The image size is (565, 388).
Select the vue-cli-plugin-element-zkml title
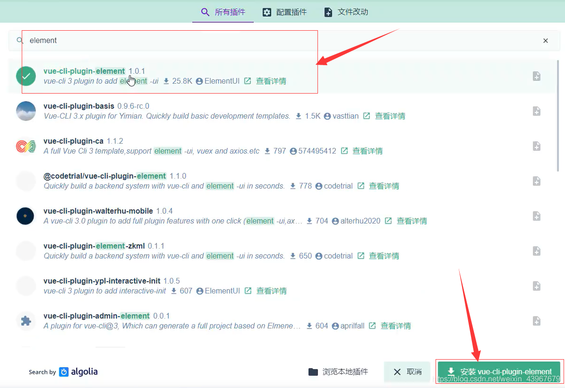point(94,246)
